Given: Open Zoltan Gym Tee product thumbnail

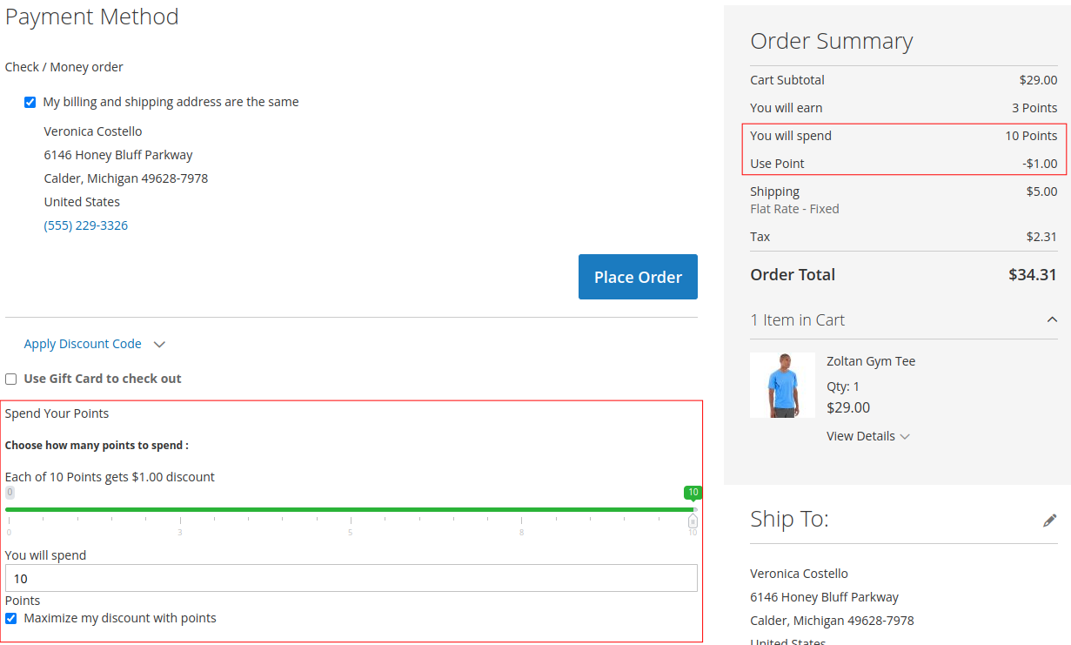Looking at the screenshot, I should (x=782, y=385).
